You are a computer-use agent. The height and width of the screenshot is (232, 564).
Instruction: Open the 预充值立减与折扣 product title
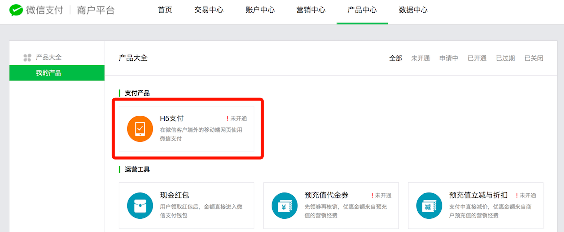click(x=478, y=195)
